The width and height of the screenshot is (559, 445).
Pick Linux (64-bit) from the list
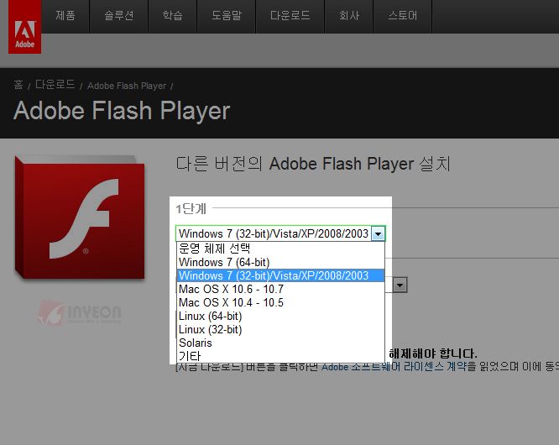coord(280,316)
